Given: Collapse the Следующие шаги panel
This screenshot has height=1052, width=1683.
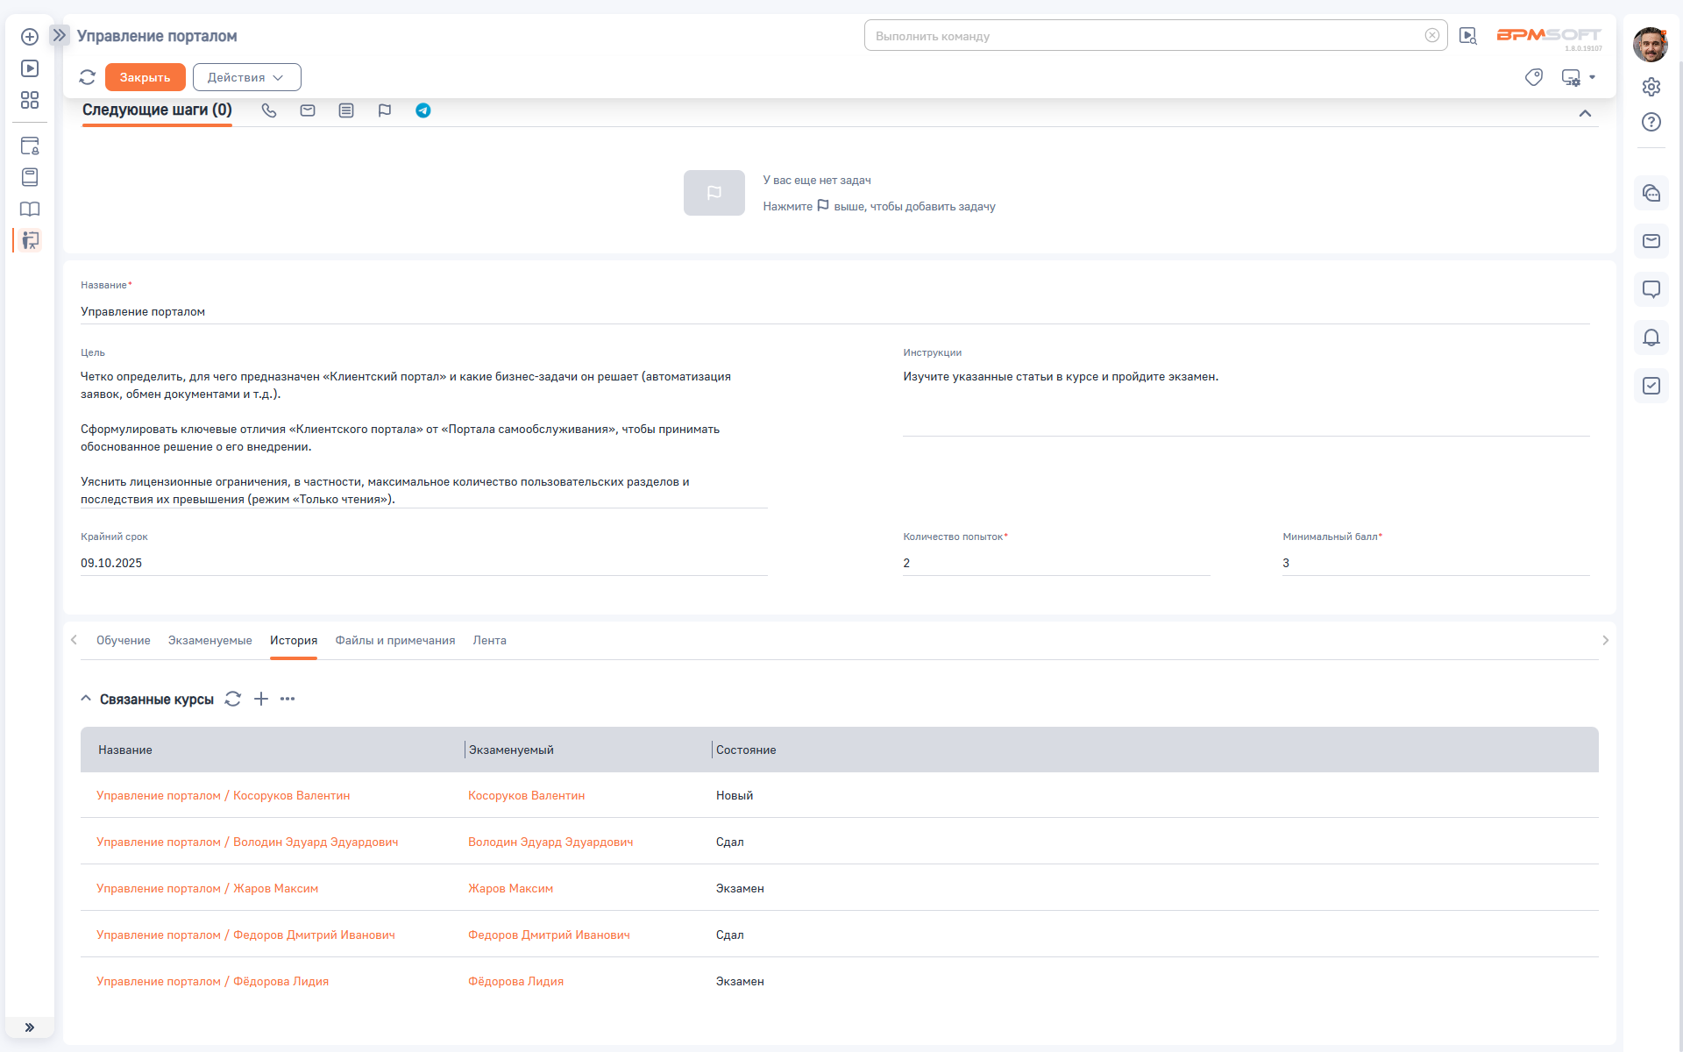Looking at the screenshot, I should point(1585,114).
